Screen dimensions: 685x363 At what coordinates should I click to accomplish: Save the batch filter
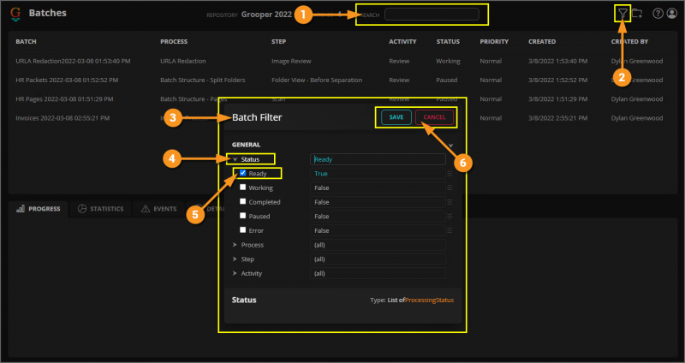click(x=396, y=117)
